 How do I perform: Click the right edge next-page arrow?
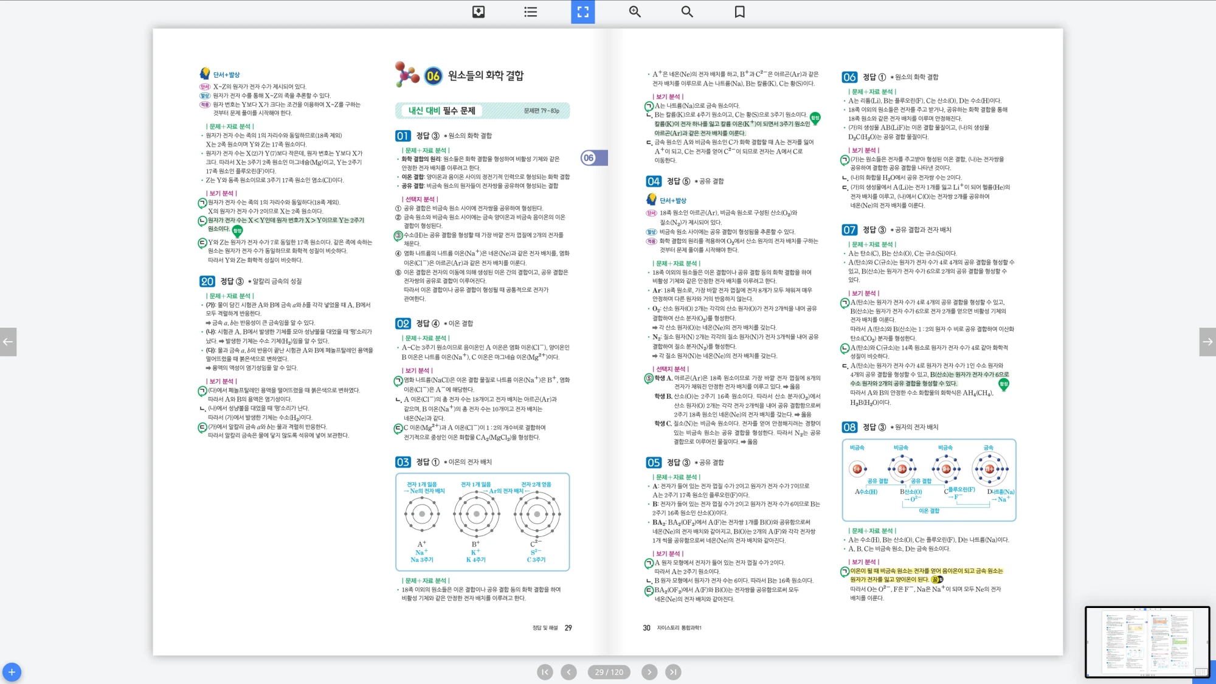(x=1207, y=342)
